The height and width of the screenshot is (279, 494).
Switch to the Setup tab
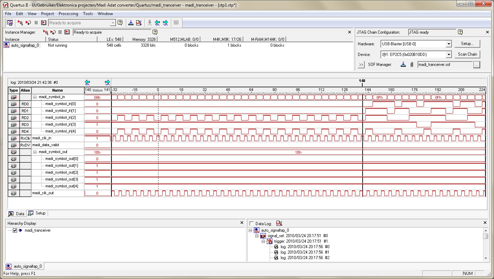point(37,213)
